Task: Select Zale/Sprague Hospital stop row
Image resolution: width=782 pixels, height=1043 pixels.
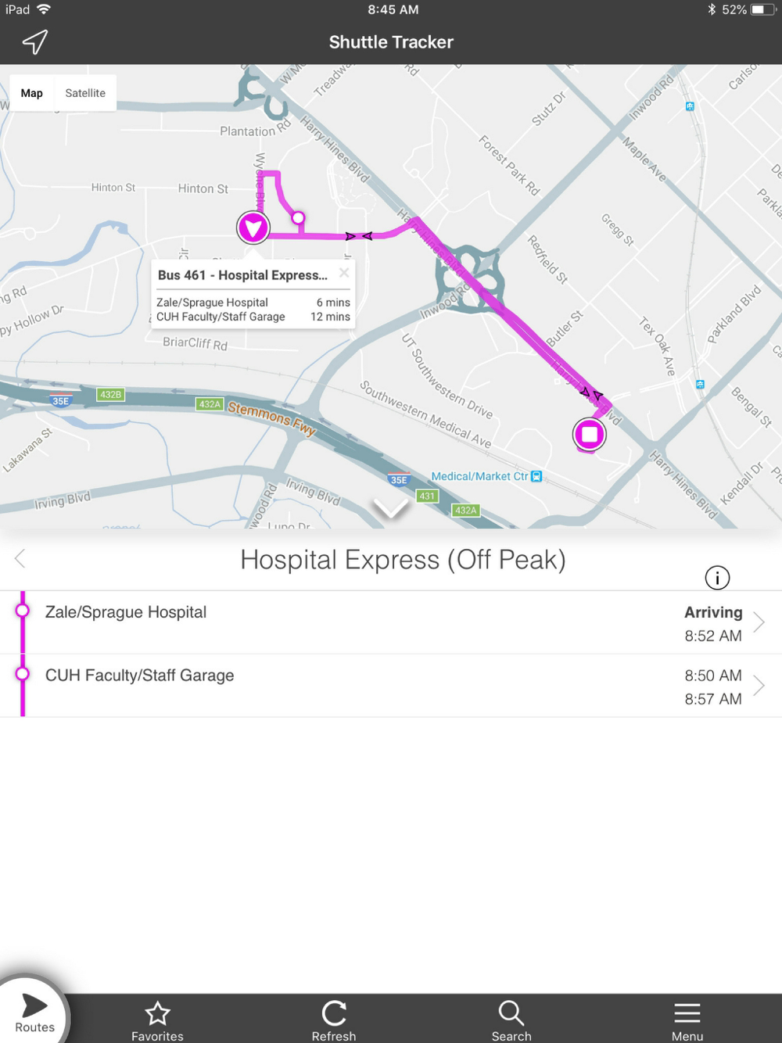Action: (391, 622)
